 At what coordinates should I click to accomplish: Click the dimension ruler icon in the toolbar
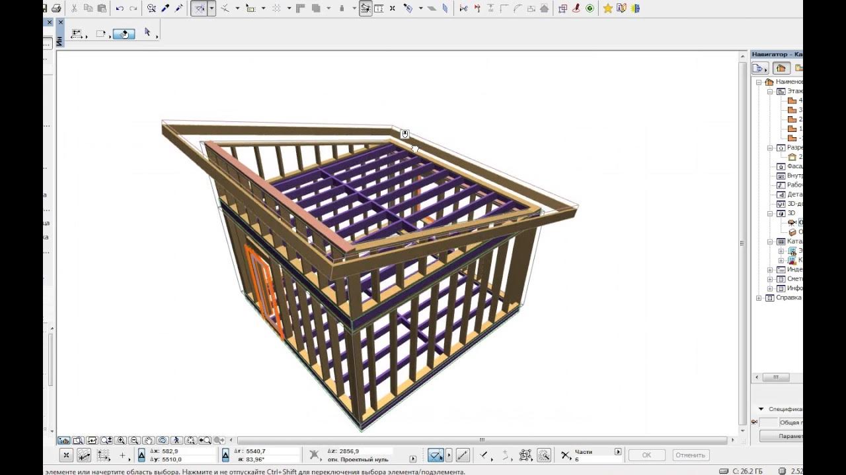[x=379, y=9]
